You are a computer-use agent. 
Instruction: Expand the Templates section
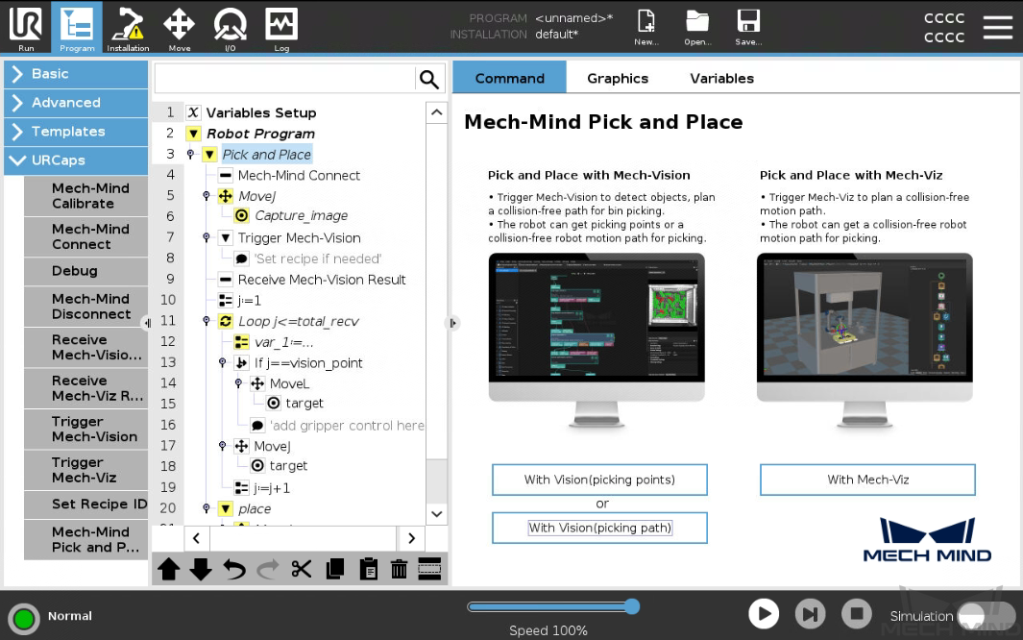tap(76, 131)
